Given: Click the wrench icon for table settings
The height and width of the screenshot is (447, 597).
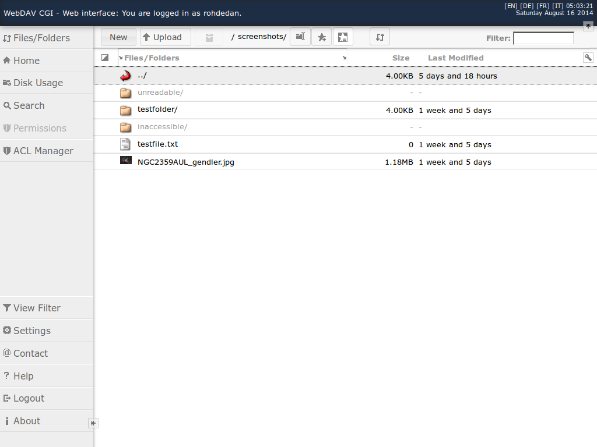Looking at the screenshot, I should pos(588,58).
